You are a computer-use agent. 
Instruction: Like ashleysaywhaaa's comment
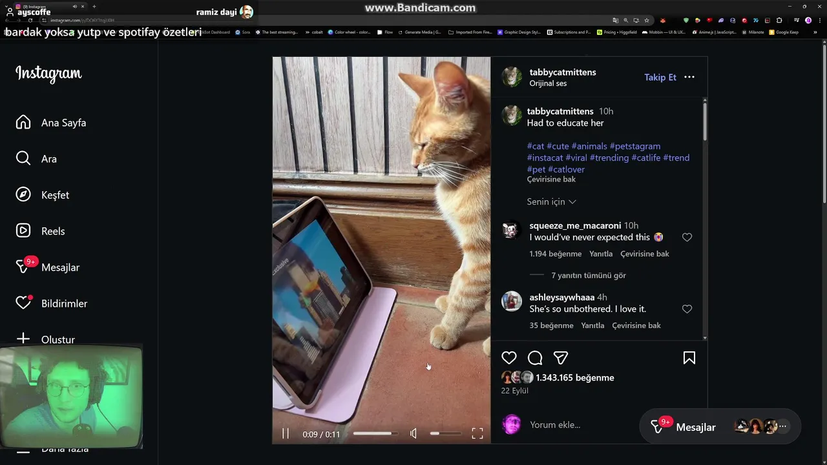tap(687, 309)
